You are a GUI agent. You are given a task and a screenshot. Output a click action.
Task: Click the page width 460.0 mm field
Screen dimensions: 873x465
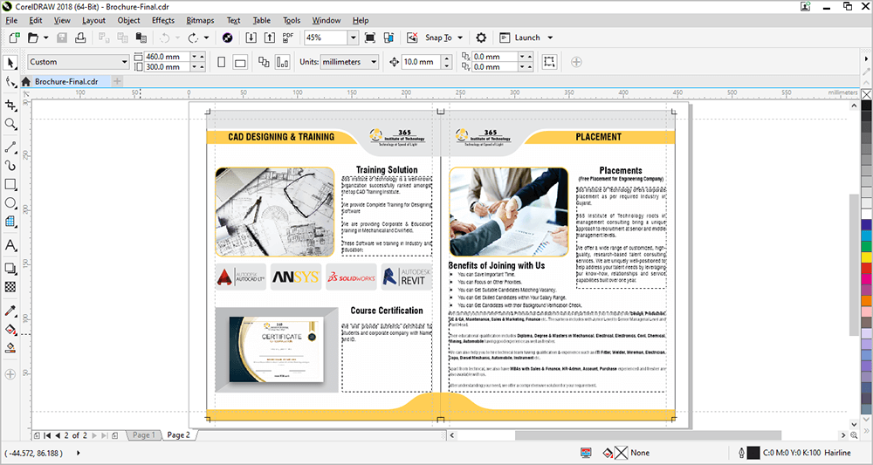coord(167,57)
